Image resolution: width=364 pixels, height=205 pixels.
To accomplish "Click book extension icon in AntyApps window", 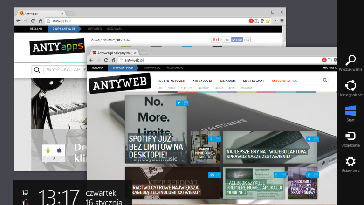I will click(257, 21).
